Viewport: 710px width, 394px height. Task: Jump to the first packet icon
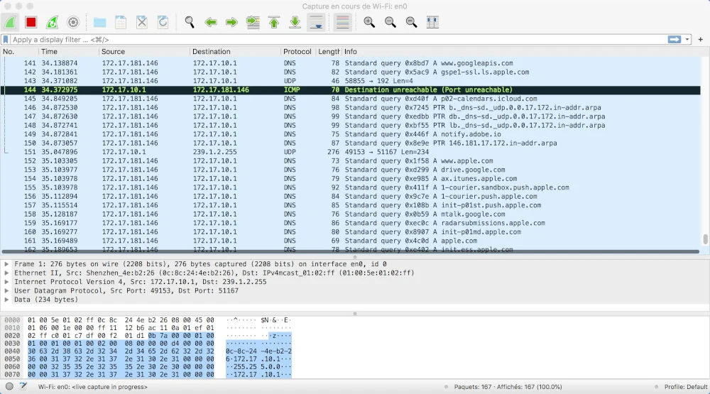point(274,22)
